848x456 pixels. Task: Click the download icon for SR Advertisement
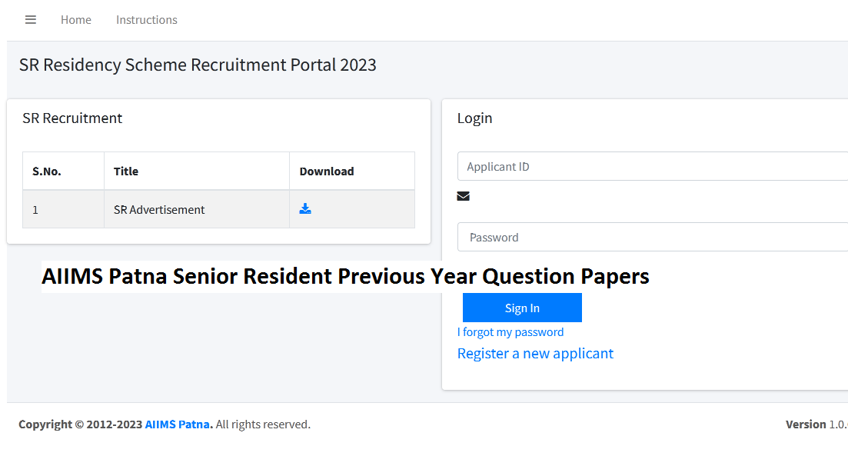click(x=305, y=208)
